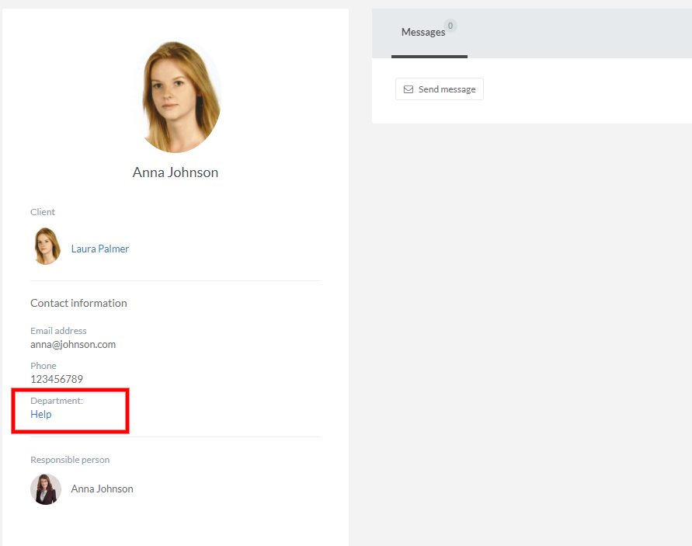Click the envelope icon in Send message

[x=409, y=89]
